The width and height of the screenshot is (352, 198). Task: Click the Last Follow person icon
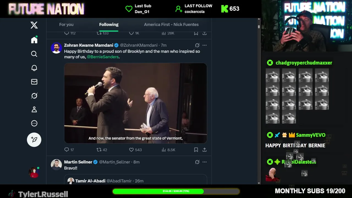click(x=179, y=9)
